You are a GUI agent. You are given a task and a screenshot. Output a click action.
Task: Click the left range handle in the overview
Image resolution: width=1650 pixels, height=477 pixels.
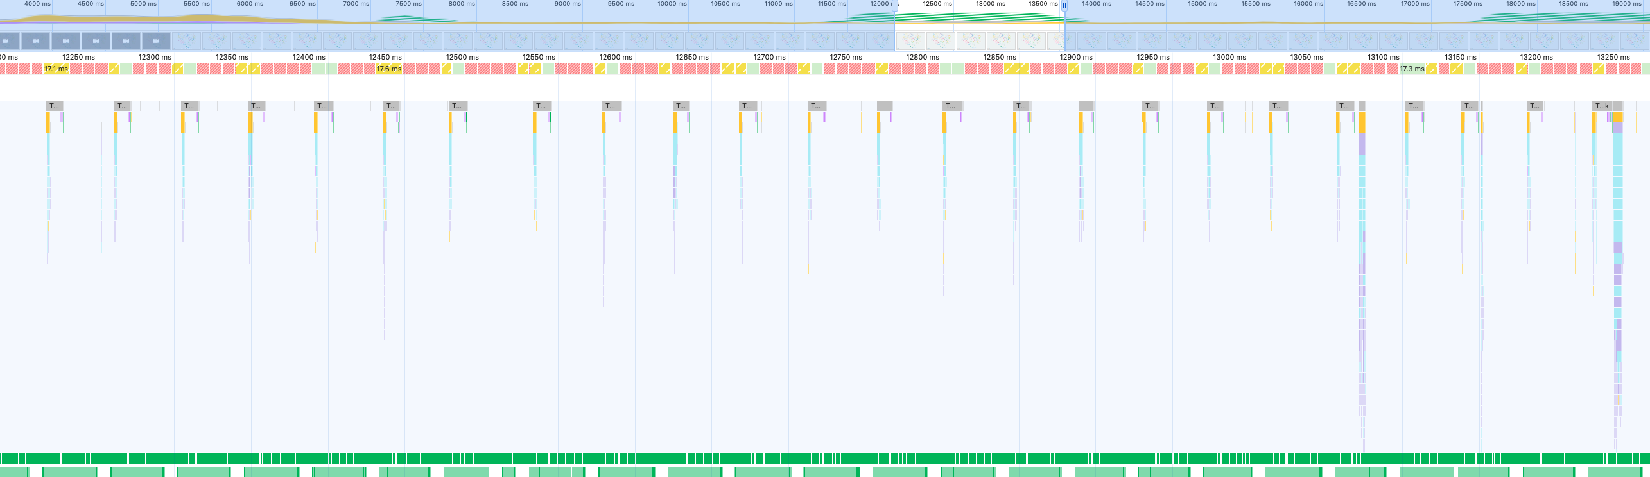[894, 5]
